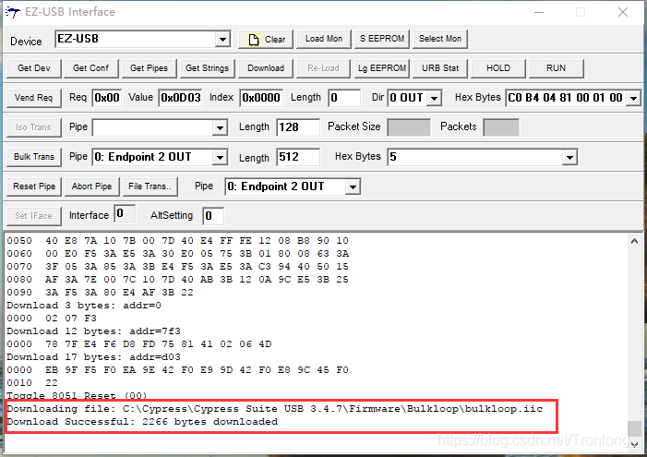The width and height of the screenshot is (647, 457).
Task: Focus the Value field showing 0x0D03
Action: pos(180,98)
